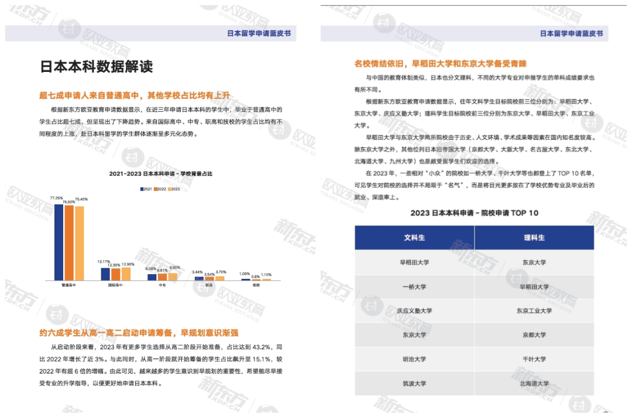The height and width of the screenshot is (418, 632).
Task: Click the 职高 axis category label
Action: pyautogui.click(x=209, y=285)
